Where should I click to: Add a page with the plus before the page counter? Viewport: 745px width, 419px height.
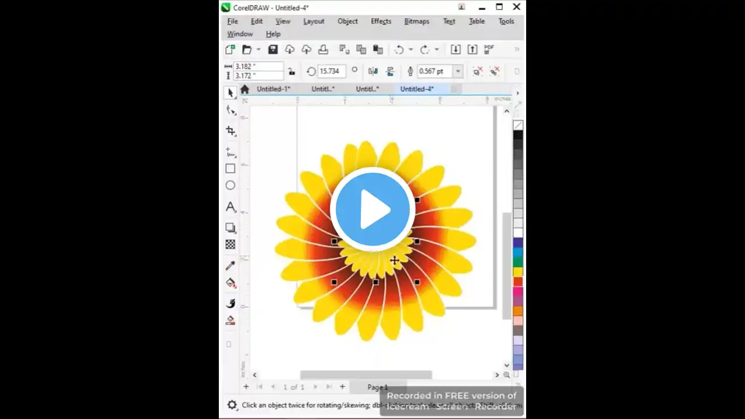click(x=246, y=387)
